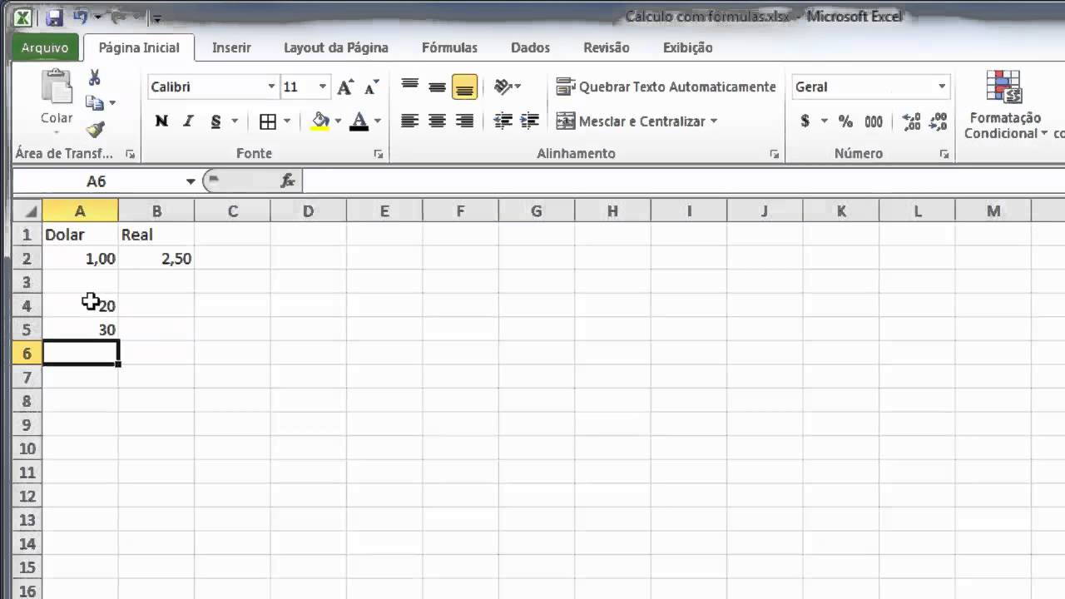Click the Colar paste icon
The height and width of the screenshot is (599, 1065).
pos(57,87)
